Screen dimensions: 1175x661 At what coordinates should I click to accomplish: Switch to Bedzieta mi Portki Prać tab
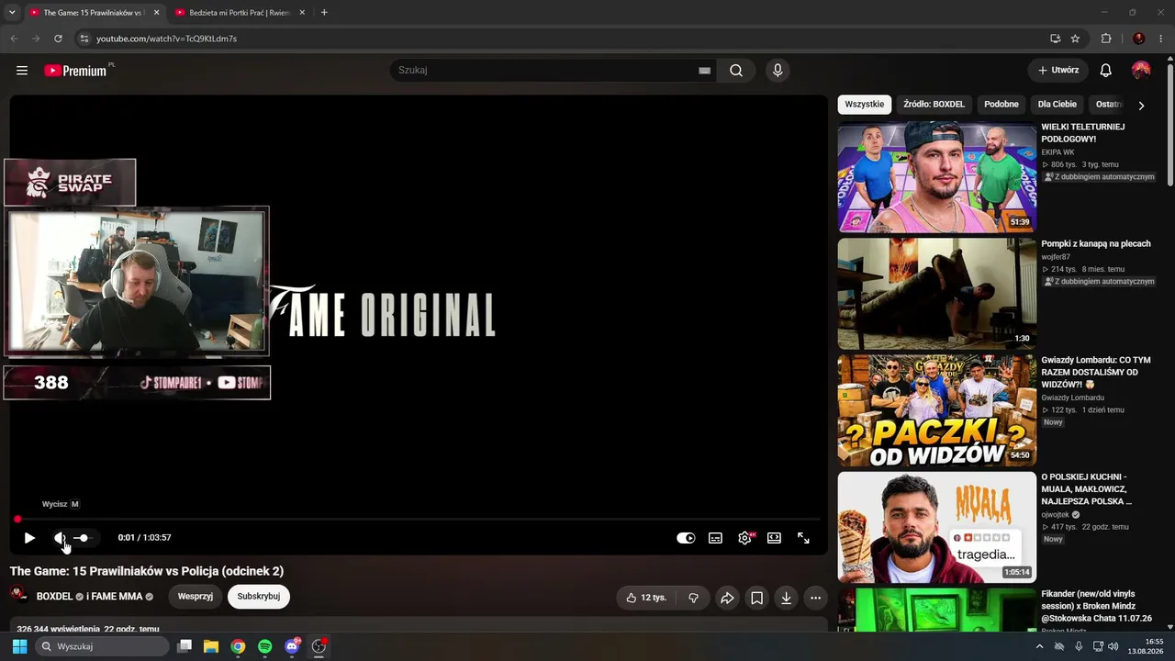point(241,13)
